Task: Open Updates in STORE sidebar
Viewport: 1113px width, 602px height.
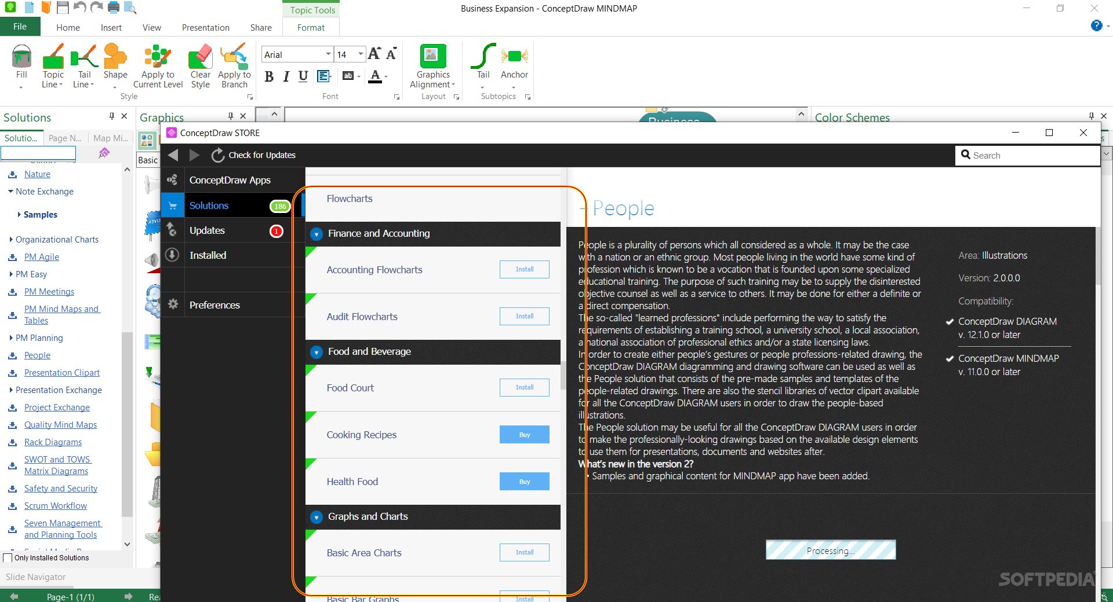Action: (232, 230)
